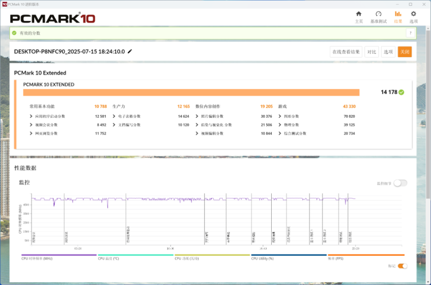
Task: Click the PCMark 10 Extended heading
Action: (x=40, y=73)
